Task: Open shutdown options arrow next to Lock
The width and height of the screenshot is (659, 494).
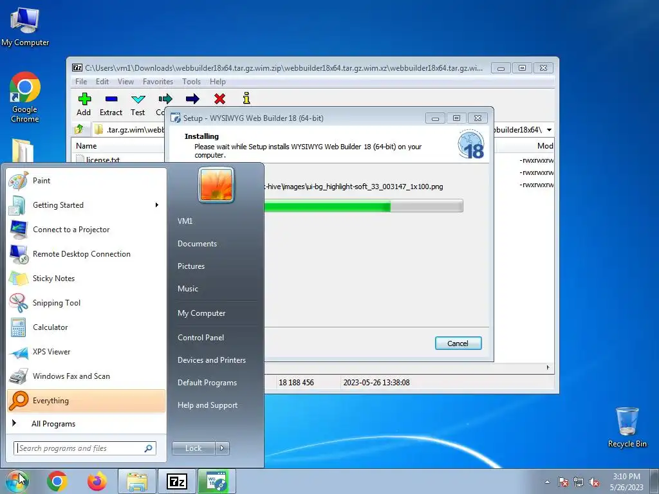Action: coord(222,448)
